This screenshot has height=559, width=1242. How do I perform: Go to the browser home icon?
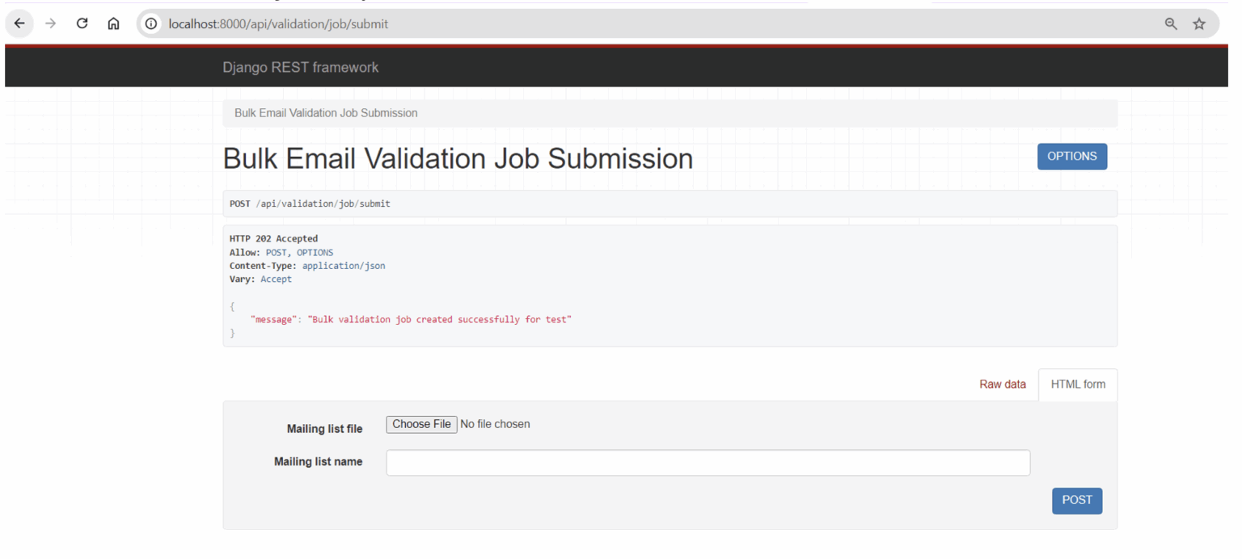[x=114, y=24]
